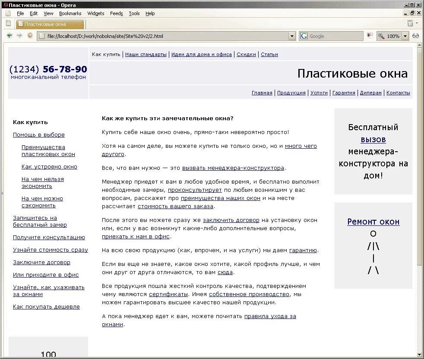The height and width of the screenshot is (359, 424).
Task: Open Идеи для дома и офиса link
Action: (x=202, y=54)
